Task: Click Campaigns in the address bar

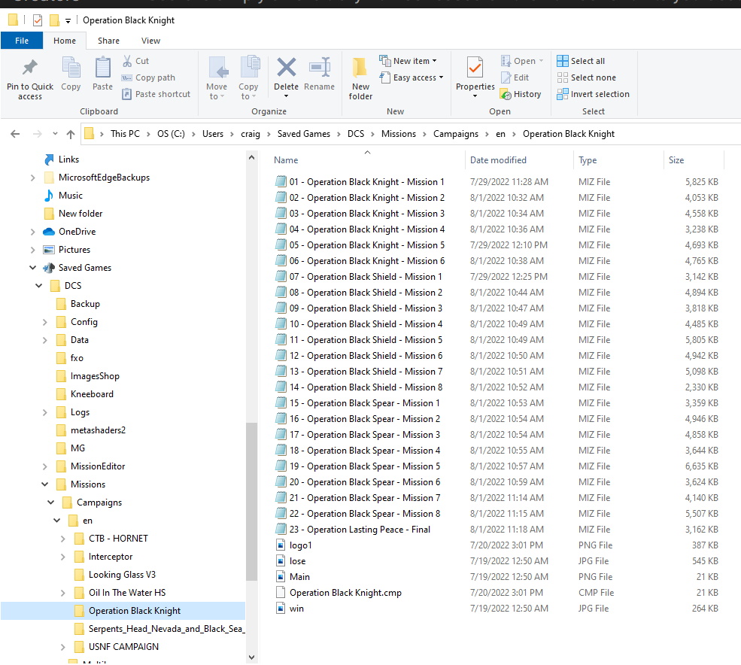Action: point(456,134)
